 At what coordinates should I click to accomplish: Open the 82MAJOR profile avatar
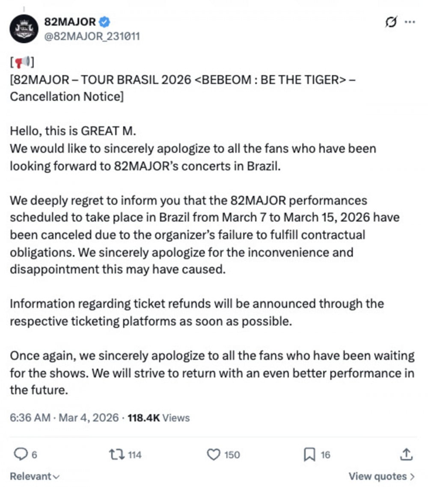[24, 28]
